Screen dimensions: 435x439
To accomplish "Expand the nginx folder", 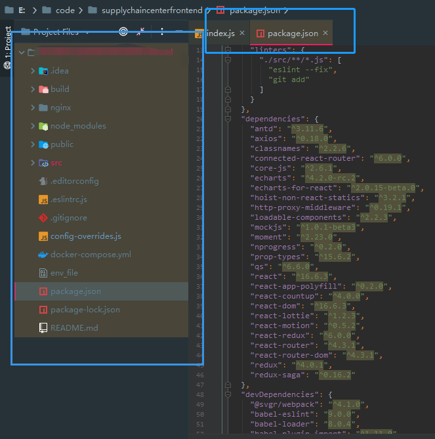I will pos(33,108).
